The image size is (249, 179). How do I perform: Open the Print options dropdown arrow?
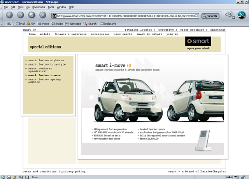pyautogui.click(x=233, y=17)
